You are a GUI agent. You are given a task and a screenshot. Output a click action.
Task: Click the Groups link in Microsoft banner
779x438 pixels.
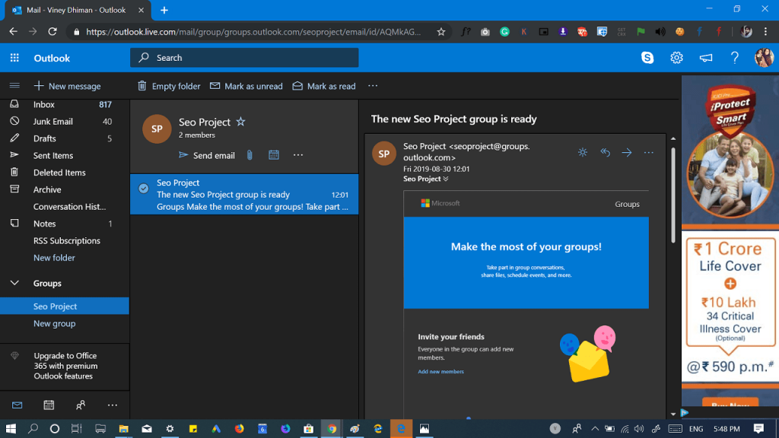(627, 204)
